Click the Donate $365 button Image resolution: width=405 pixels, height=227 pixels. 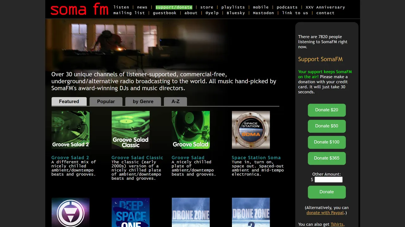(x=327, y=158)
